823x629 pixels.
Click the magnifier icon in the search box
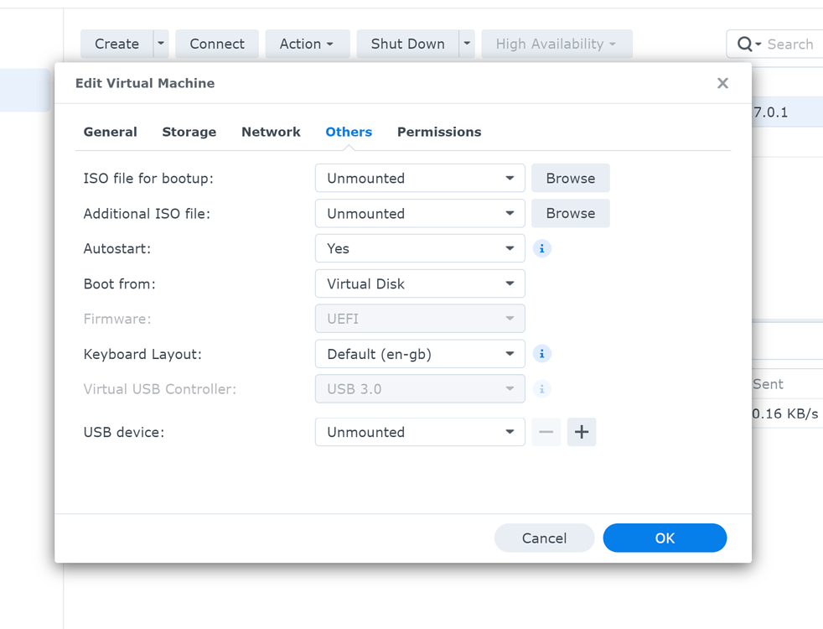(x=744, y=44)
